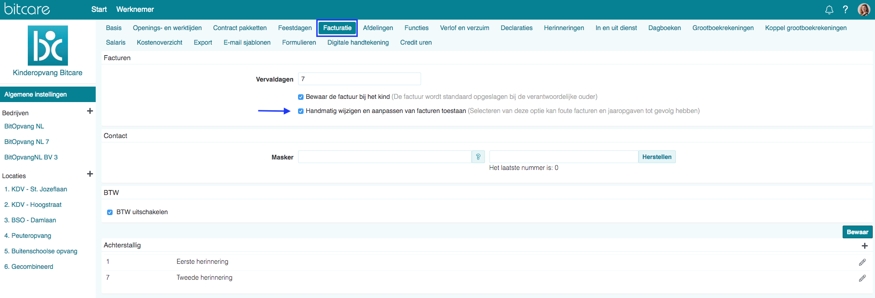Open Koppel grootboekrekeningen tab

click(x=806, y=28)
